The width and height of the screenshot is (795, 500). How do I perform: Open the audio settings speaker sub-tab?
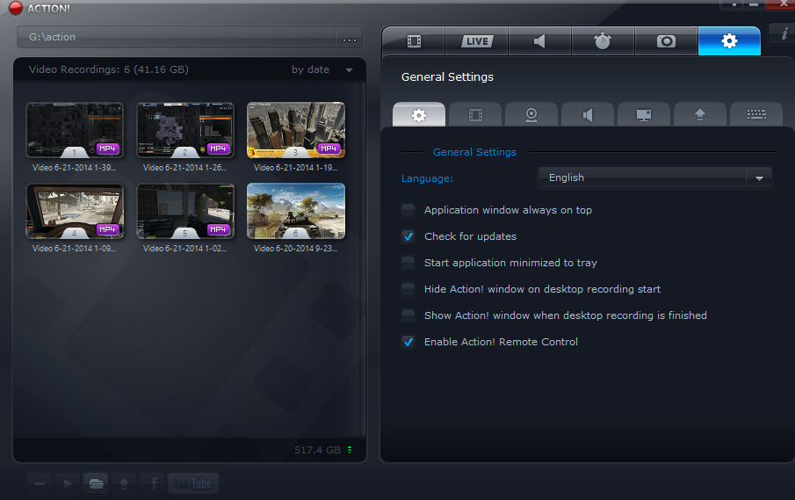588,115
